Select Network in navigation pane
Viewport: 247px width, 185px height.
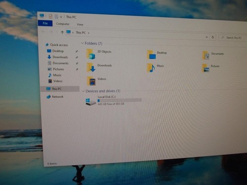tap(57, 97)
